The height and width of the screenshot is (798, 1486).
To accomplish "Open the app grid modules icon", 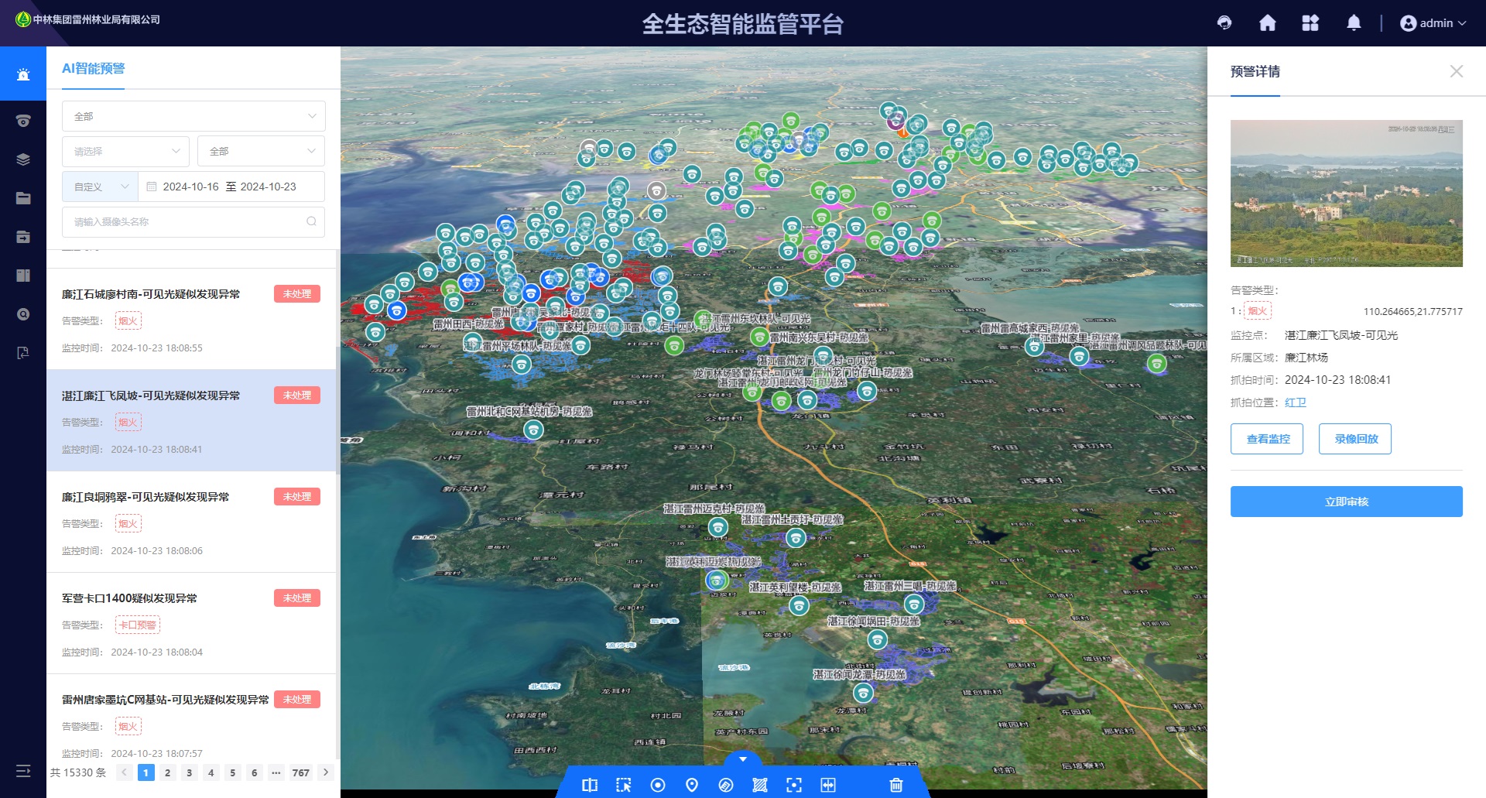I will click(x=1310, y=23).
